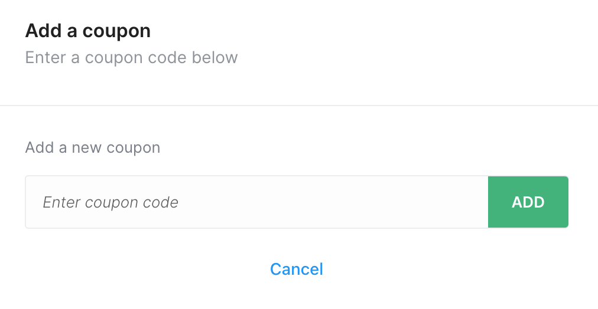Click the empty area of the coupon field
Image resolution: width=598 pixels, height=309 pixels.
[x=332, y=202]
